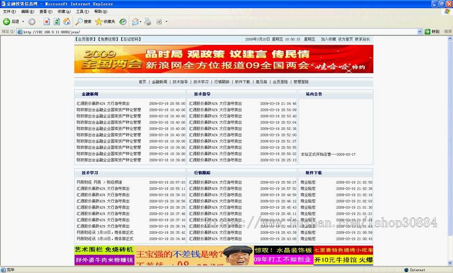Screen dimensions: 453x273
Task: Click the 09年打工不如创业 ad
Action: (283, 260)
